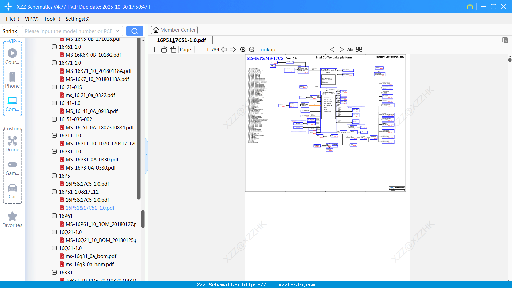Rotate the PDF page clockwise
The height and width of the screenshot is (288, 512).
[x=173, y=50]
